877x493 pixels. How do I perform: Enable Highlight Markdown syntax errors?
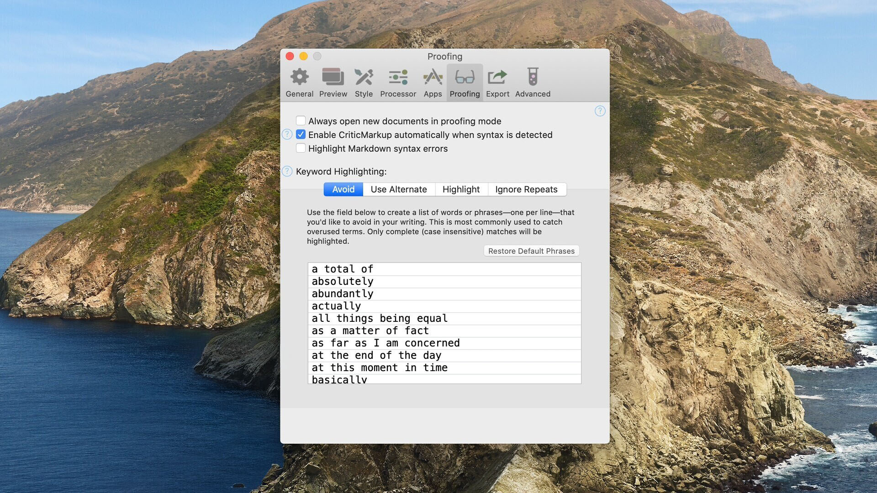click(301, 148)
